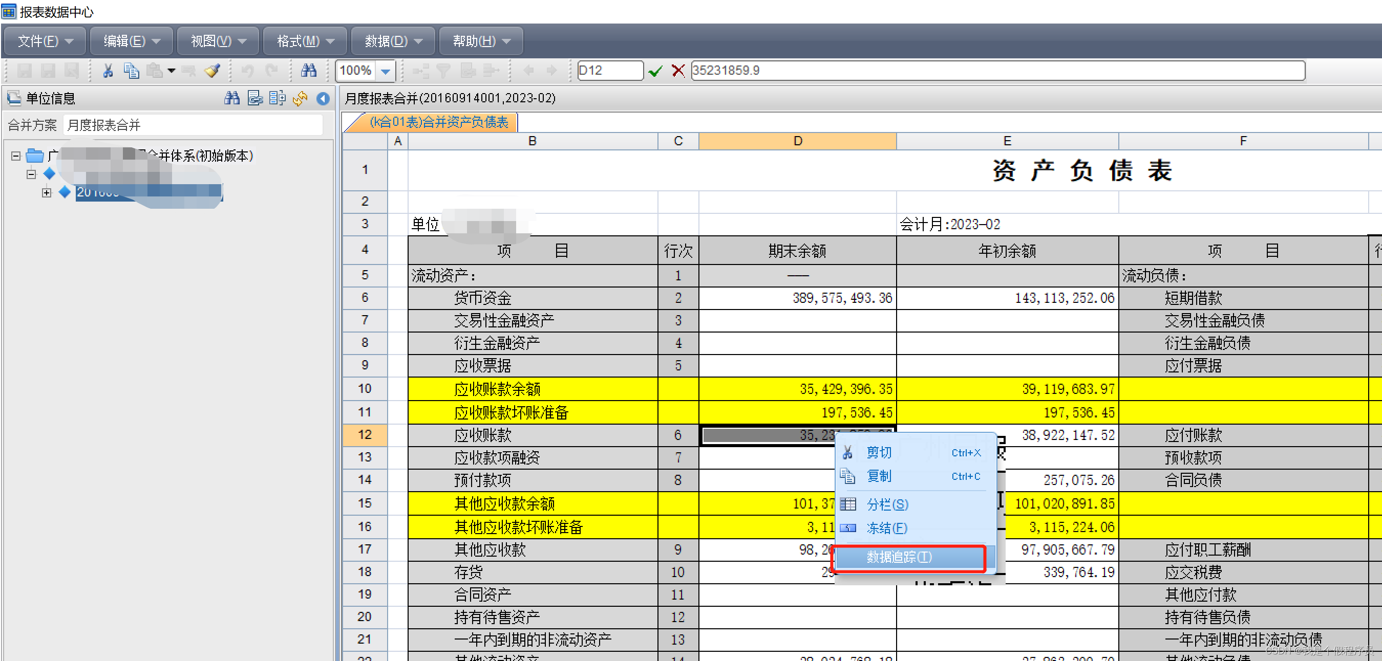This screenshot has height=661, width=1382.
Task: Click the first greyed Save disk icon
Action: click(x=25, y=71)
